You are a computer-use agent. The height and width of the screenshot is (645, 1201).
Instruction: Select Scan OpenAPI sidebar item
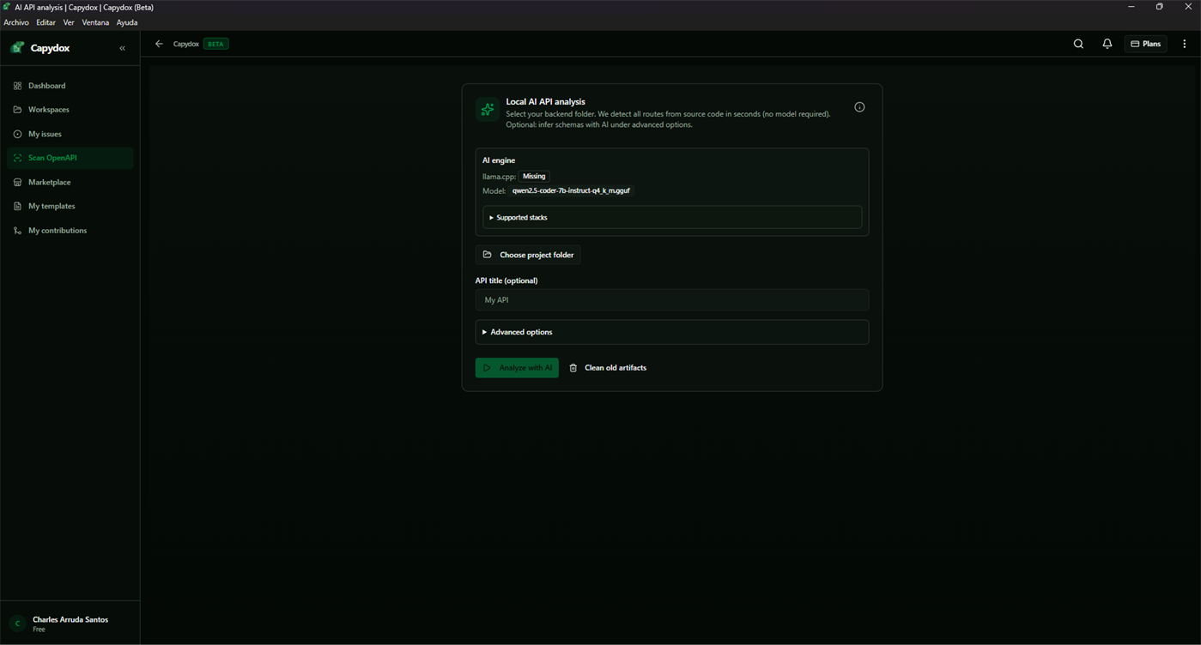point(70,158)
